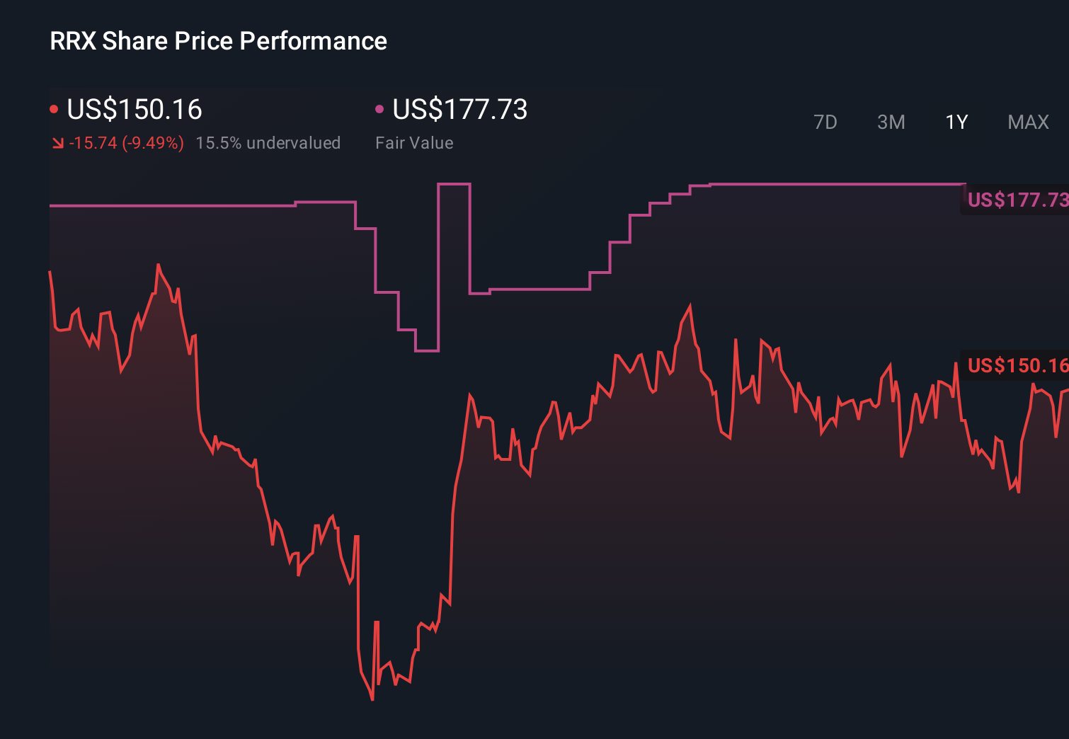Select the US$150.16 price tag on chart

pos(1017,367)
